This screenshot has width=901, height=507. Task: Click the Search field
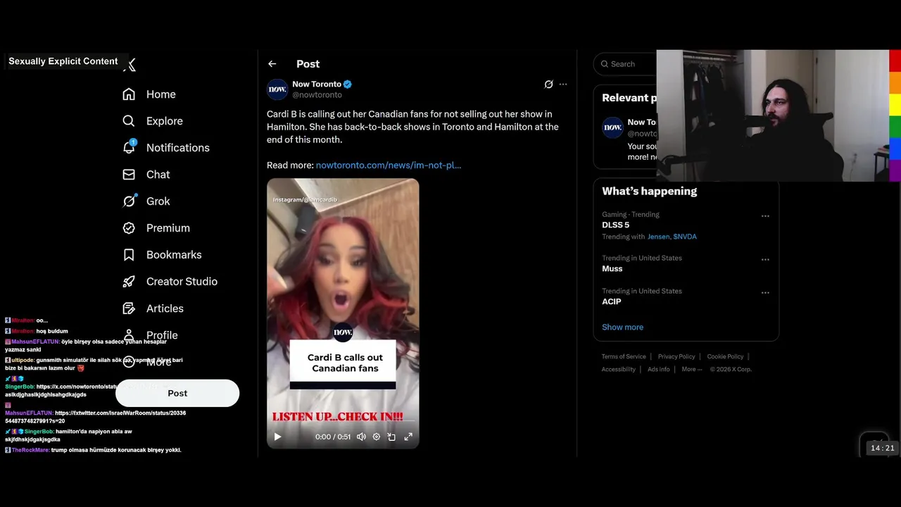(625, 64)
